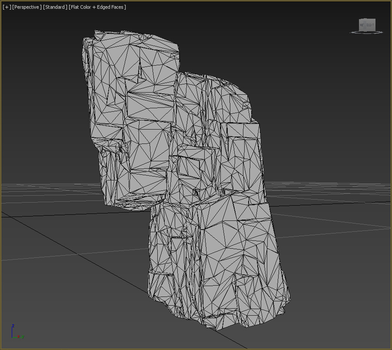Click the left face of the ViewCube
The image size is (392, 350).
pos(359,25)
